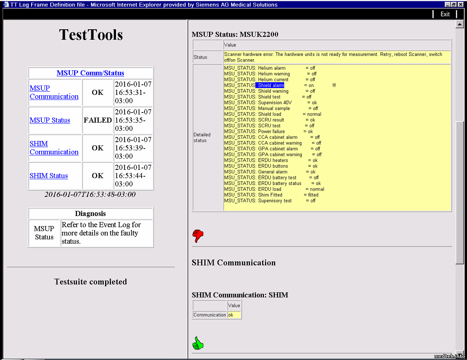This screenshot has height=360, width=467.
Task: Click the yellow Communication ok value cell
Action: [x=234, y=315]
